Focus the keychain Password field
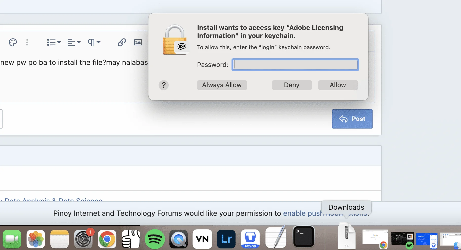461x250 pixels. (x=295, y=65)
